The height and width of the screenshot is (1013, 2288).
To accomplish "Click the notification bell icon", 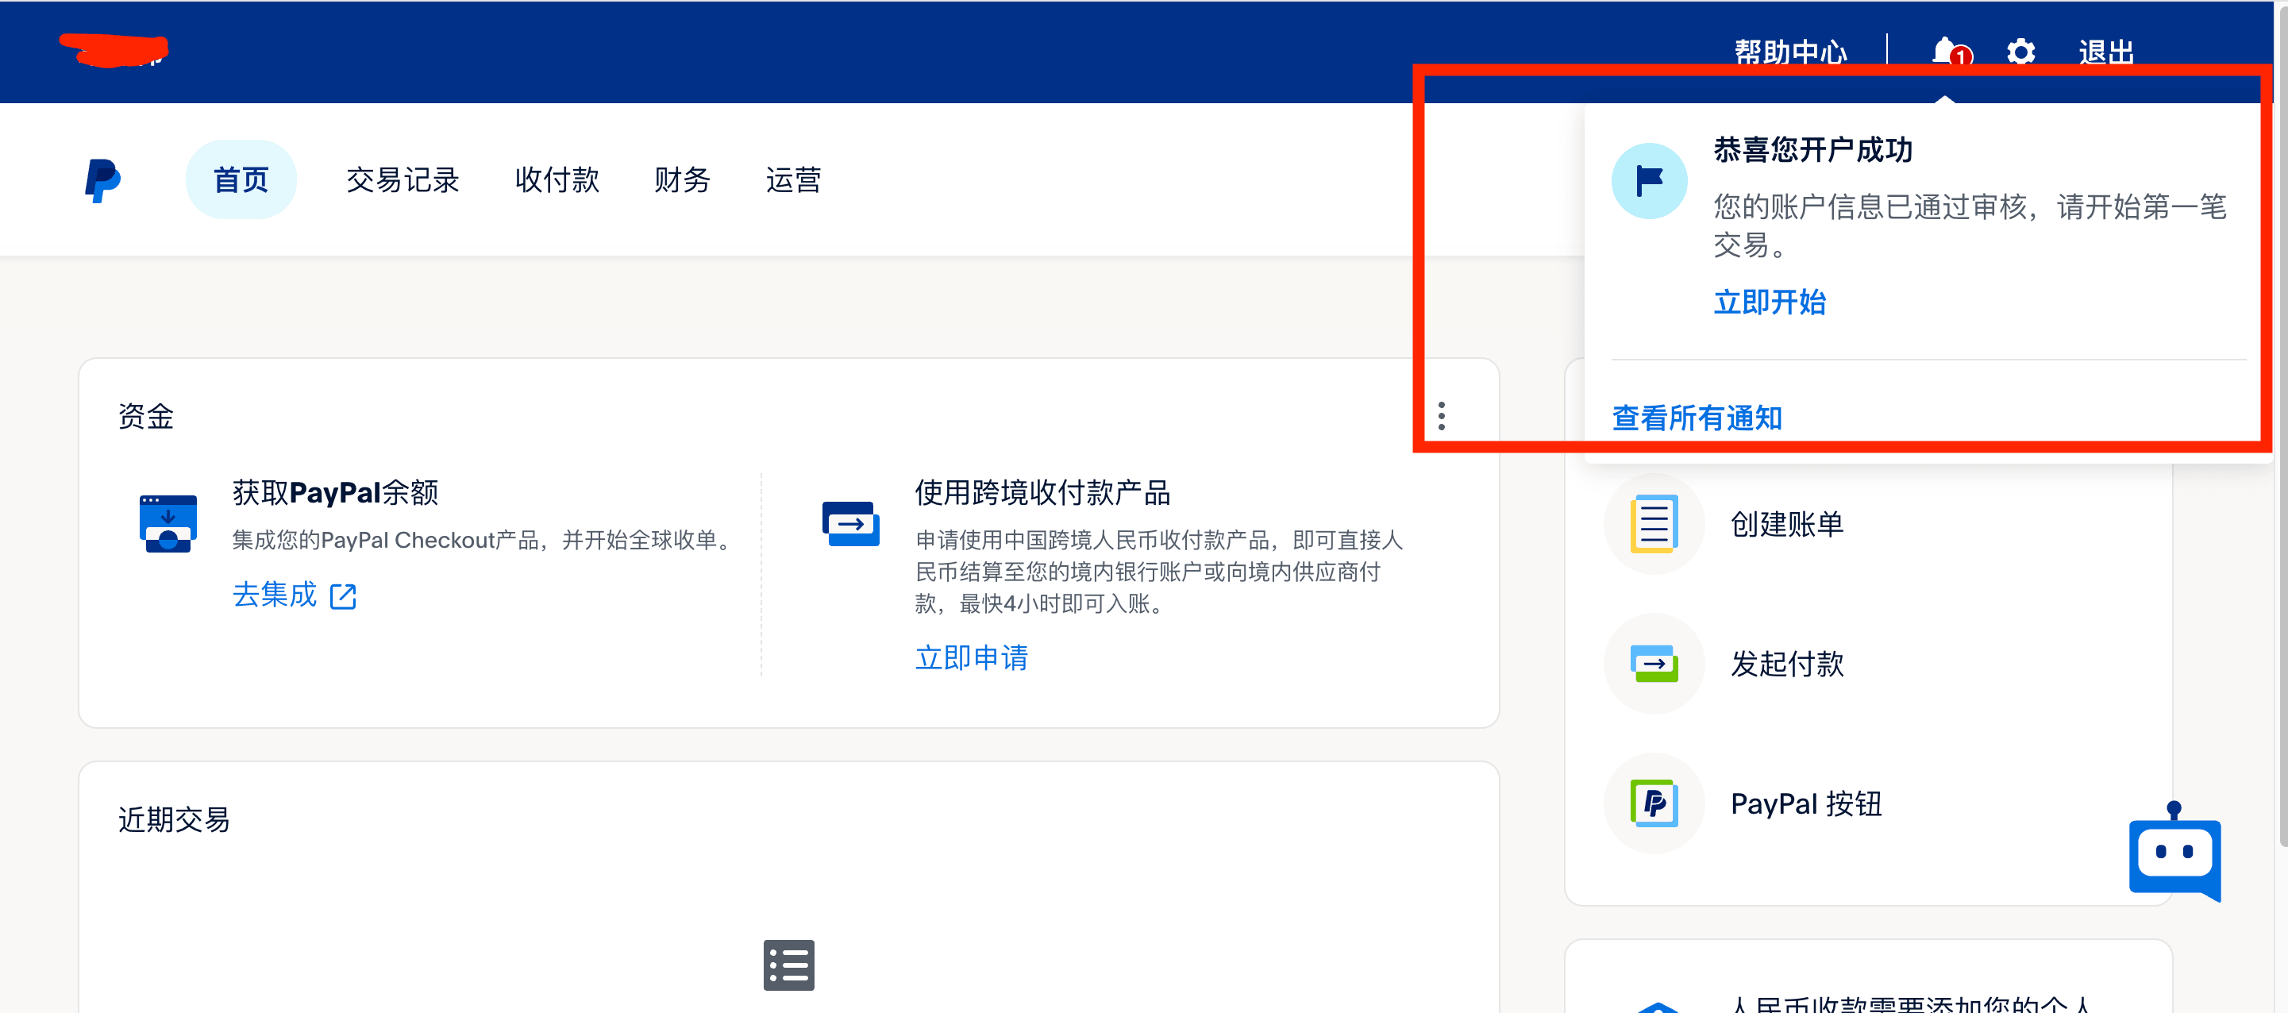I will [1946, 52].
